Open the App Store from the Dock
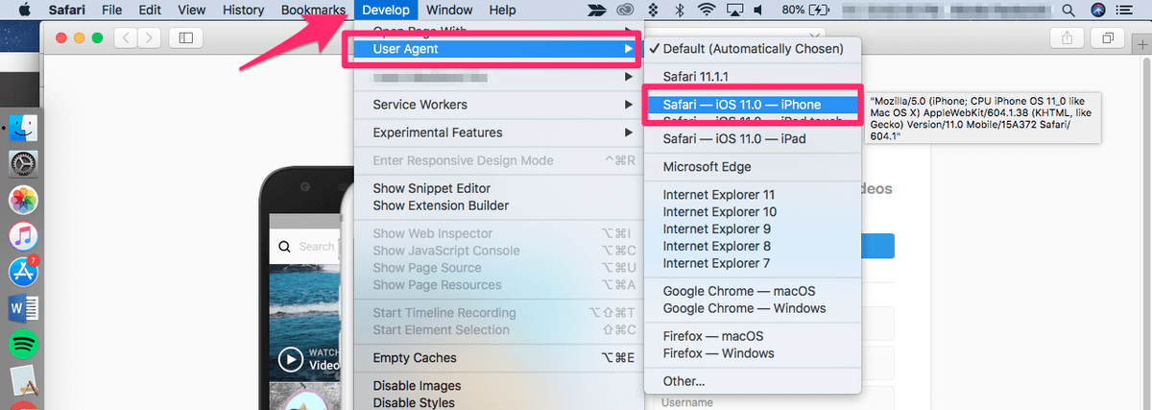The height and width of the screenshot is (410, 1152). [22, 272]
